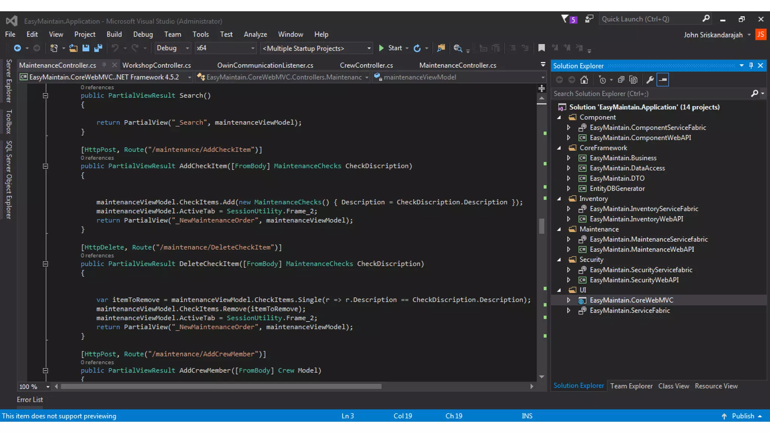Screen dimensions: 770x433
Task: Click the send feedback icon
Action: (589, 19)
